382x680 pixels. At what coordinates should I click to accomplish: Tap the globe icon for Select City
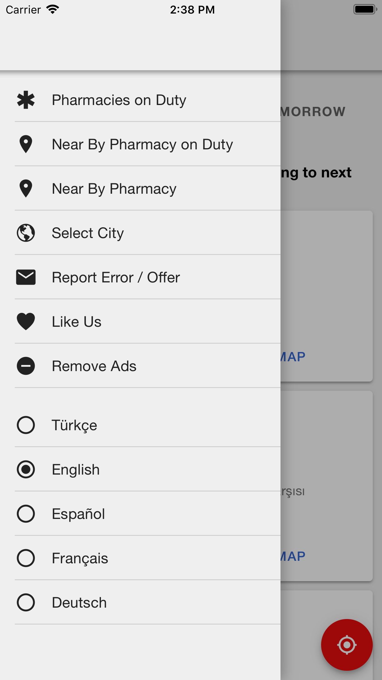tap(26, 233)
